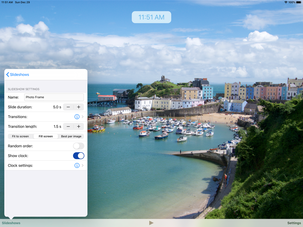Increase transition length with plus button
The width and height of the screenshot is (303, 227).
pyautogui.click(x=78, y=127)
